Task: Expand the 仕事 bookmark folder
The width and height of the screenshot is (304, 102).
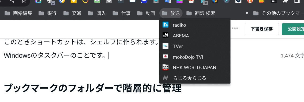Action: 121,13
